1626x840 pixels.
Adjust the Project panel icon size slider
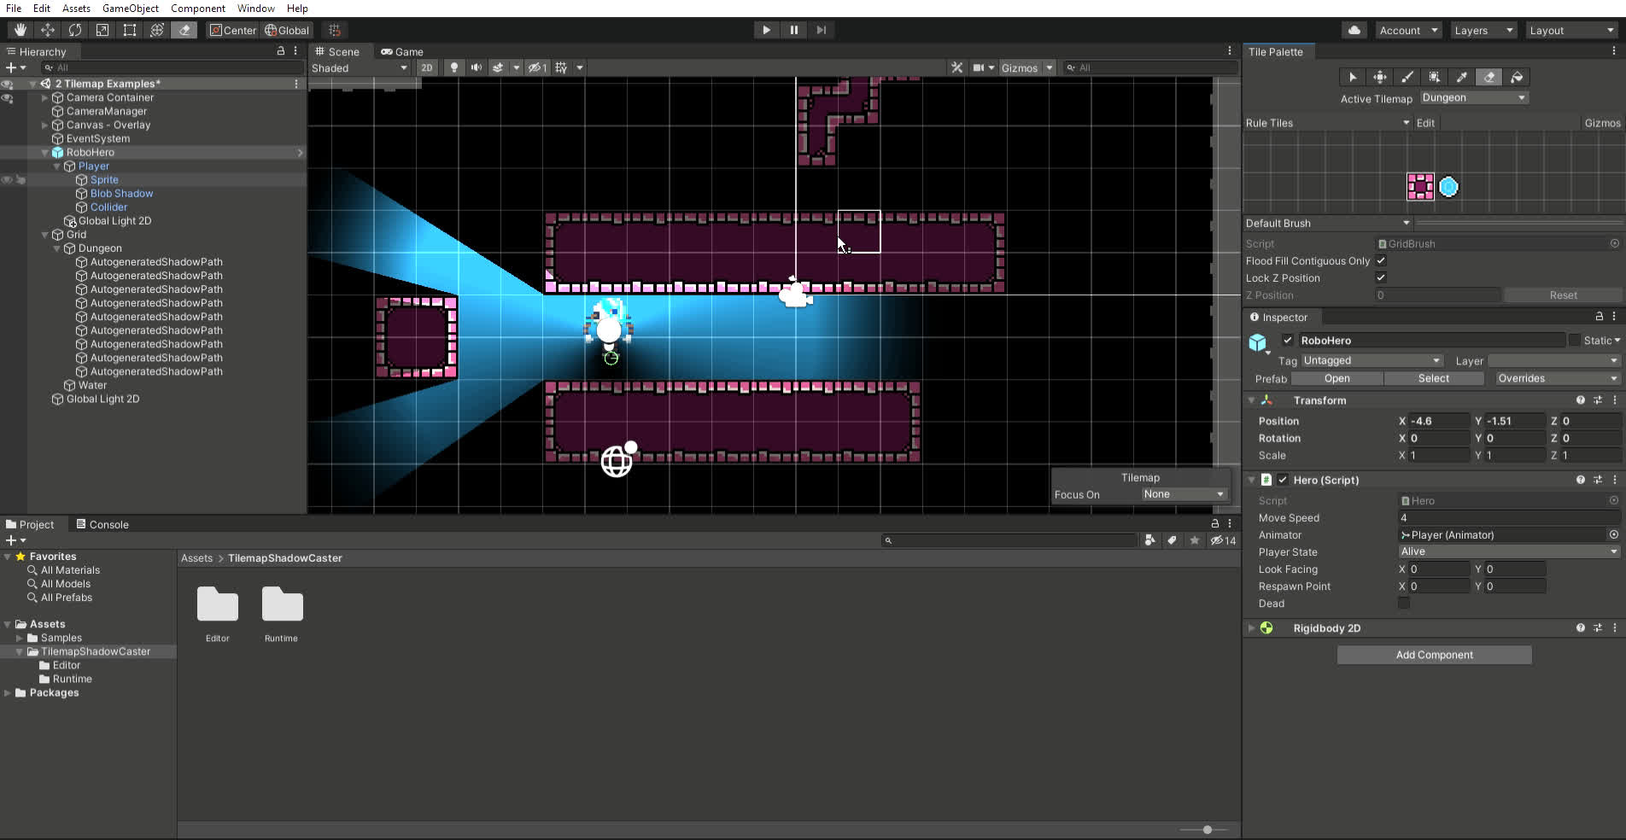point(1207,830)
